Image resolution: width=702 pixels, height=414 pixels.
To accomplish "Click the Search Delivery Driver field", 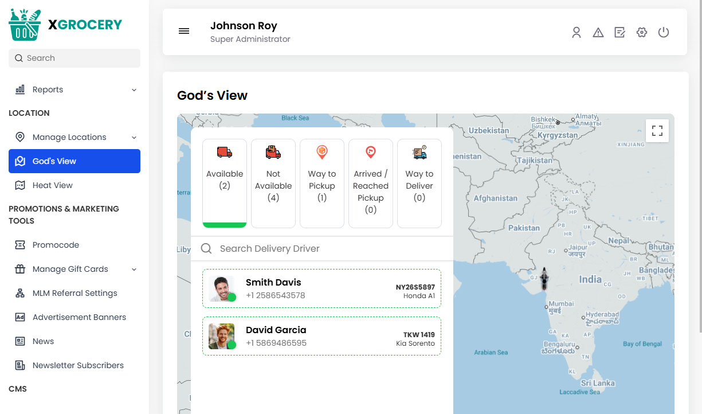I will (327, 248).
